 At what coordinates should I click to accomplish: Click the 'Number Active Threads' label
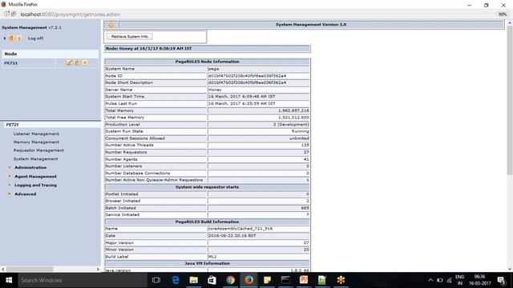pyautogui.click(x=129, y=145)
